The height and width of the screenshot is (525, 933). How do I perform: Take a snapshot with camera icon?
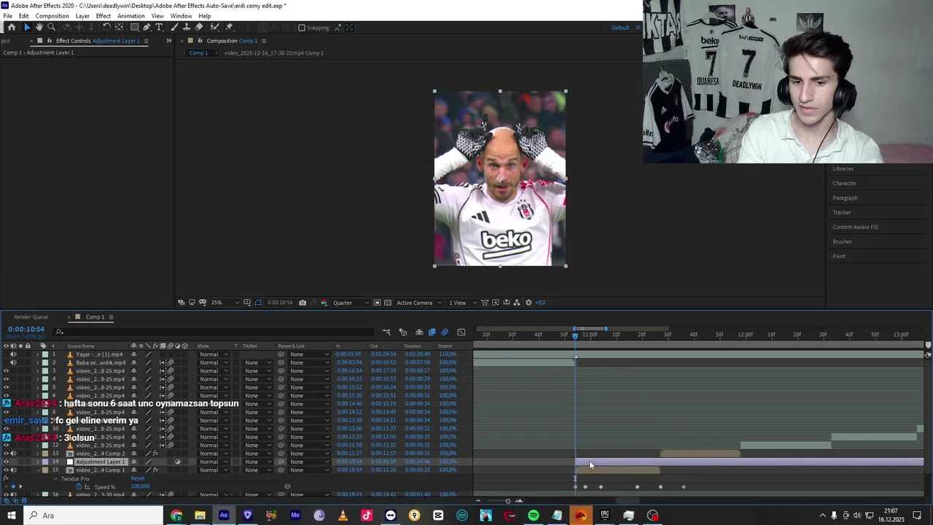(302, 303)
